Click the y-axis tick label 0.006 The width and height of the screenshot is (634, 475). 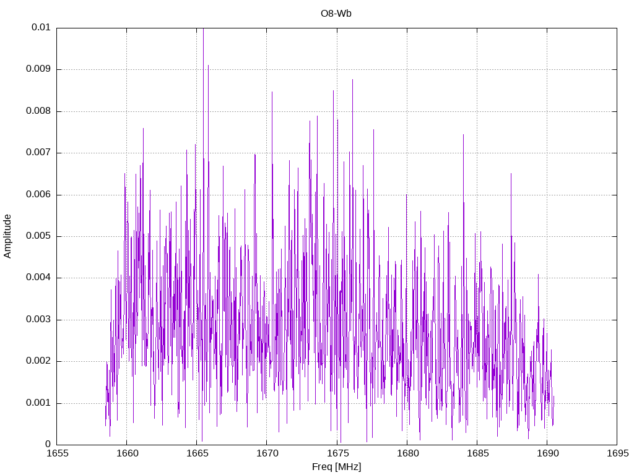pyautogui.click(x=38, y=194)
